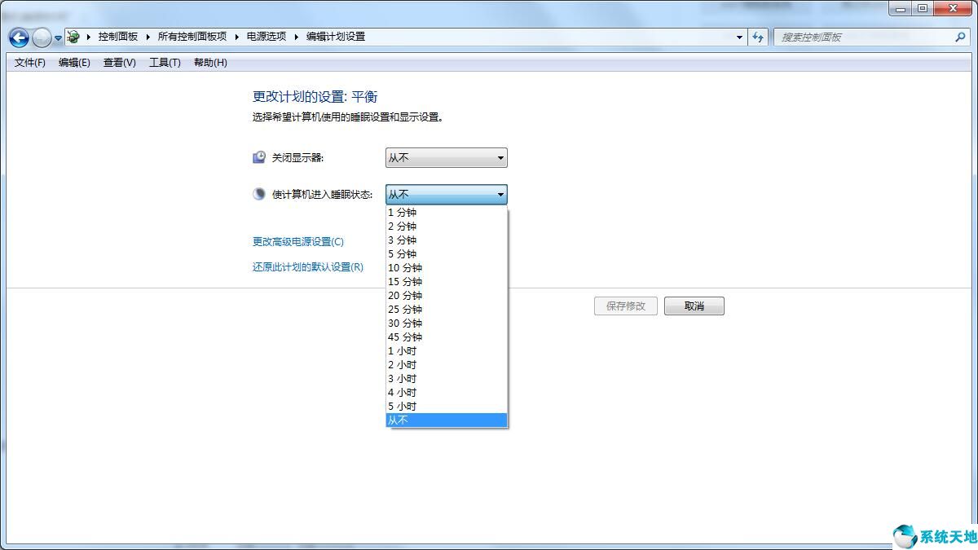Viewport: 978px width, 550px height.
Task: Open the 文件(F) menu
Action: 30,63
